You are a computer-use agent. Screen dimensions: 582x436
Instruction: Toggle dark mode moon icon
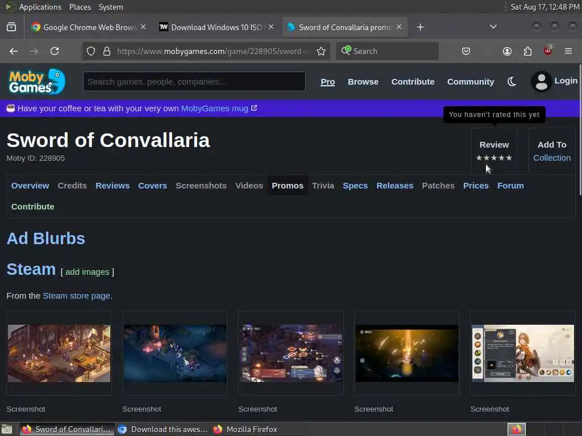[512, 82]
